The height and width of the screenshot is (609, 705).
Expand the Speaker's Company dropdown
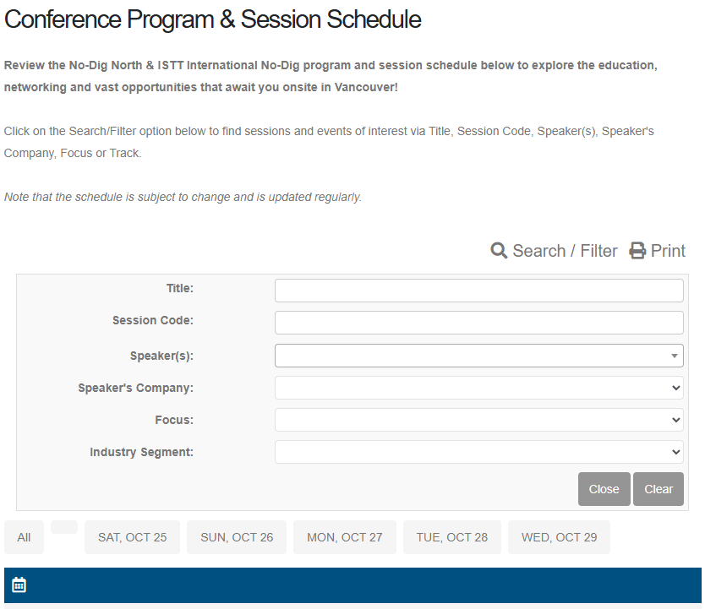pos(478,388)
